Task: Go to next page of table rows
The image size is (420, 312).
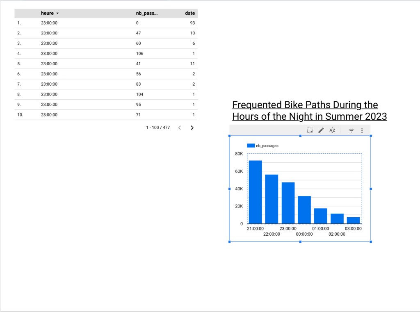Action: (192, 128)
